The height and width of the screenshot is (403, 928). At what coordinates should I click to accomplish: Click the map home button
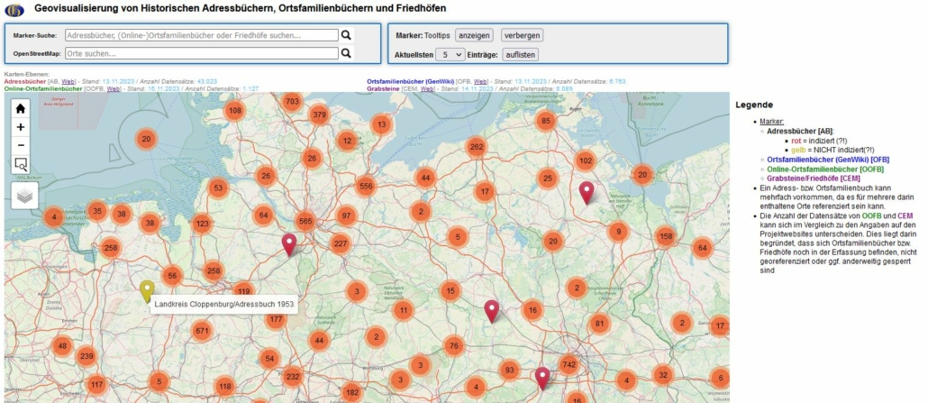(21, 108)
